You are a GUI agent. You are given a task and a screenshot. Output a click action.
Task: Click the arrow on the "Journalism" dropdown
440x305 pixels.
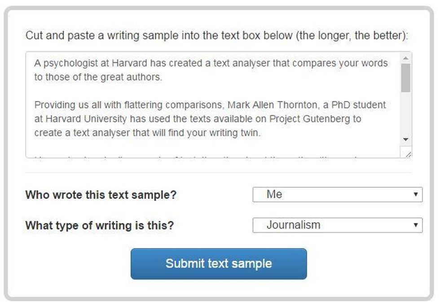pyautogui.click(x=416, y=225)
